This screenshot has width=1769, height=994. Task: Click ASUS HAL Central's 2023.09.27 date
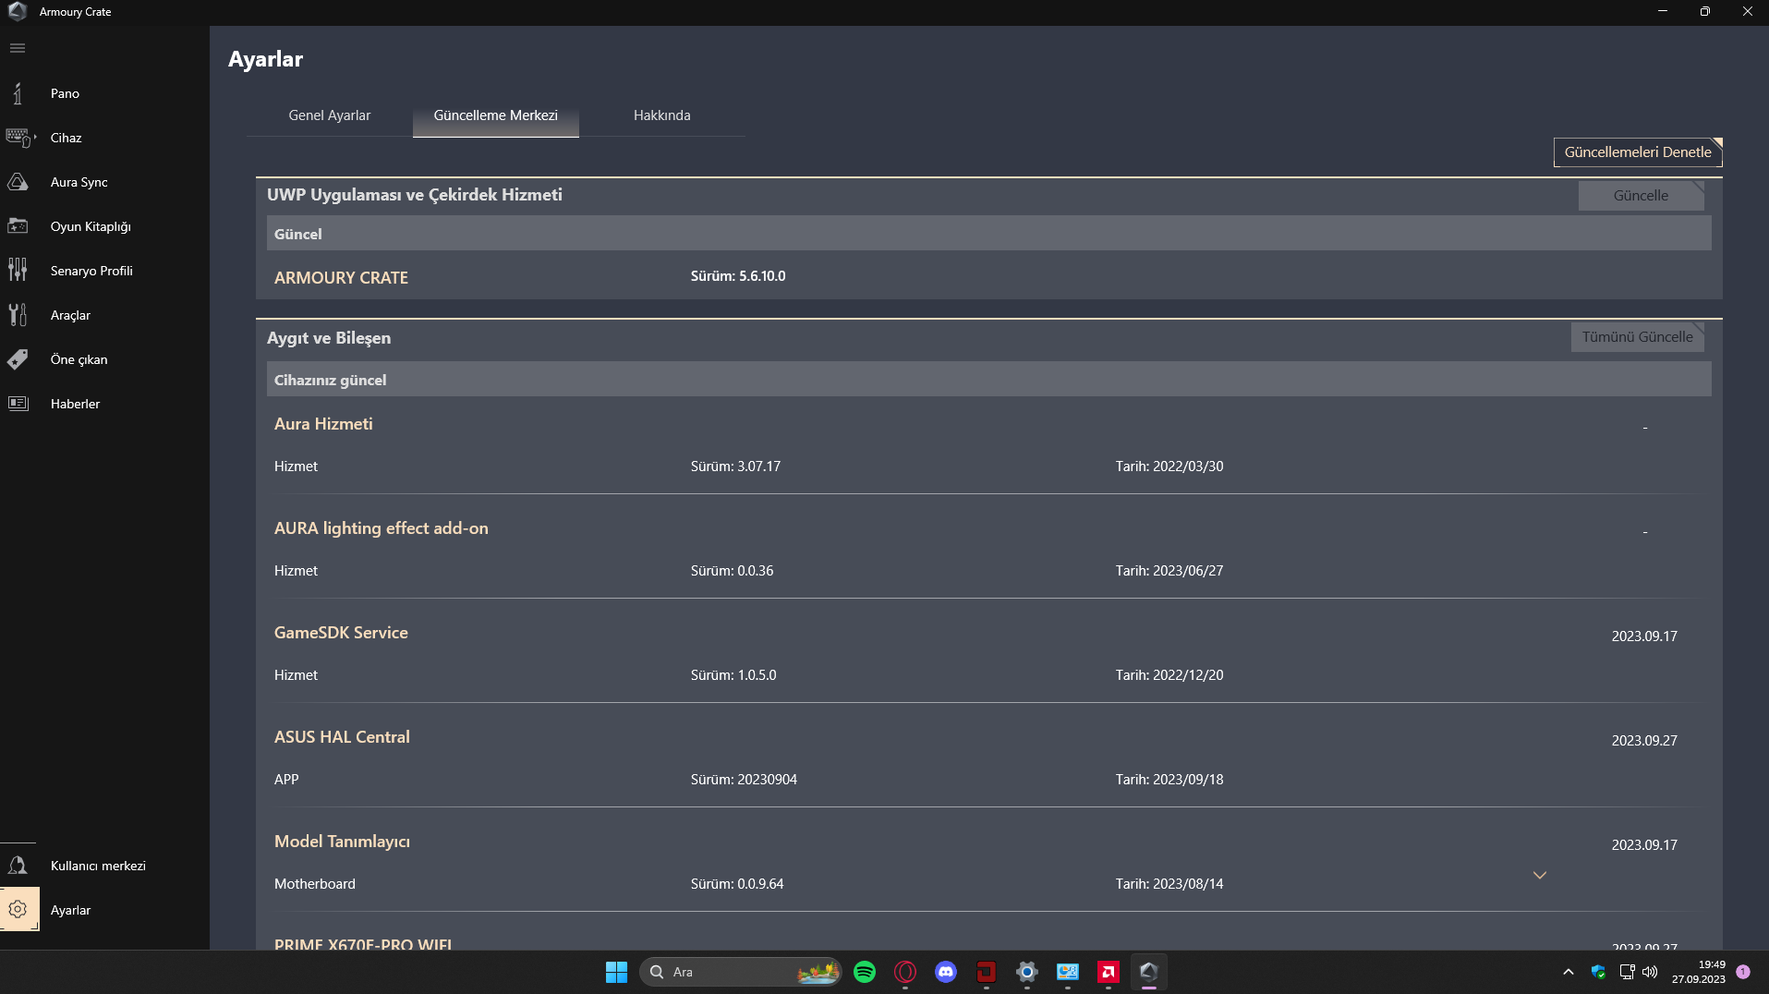coord(1644,741)
